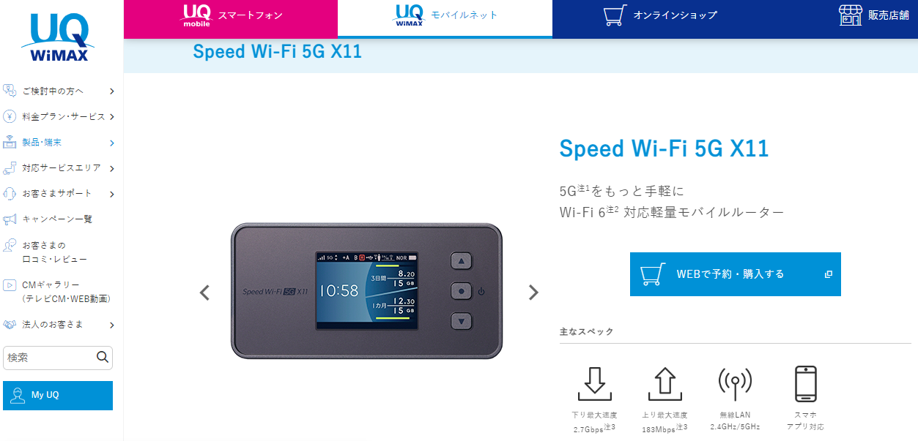This screenshot has height=441, width=918.
Task: Show next product image with right arrow
Action: point(533,293)
